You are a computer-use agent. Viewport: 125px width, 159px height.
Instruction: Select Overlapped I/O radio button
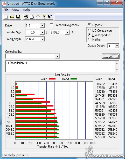(x=89, y=35)
